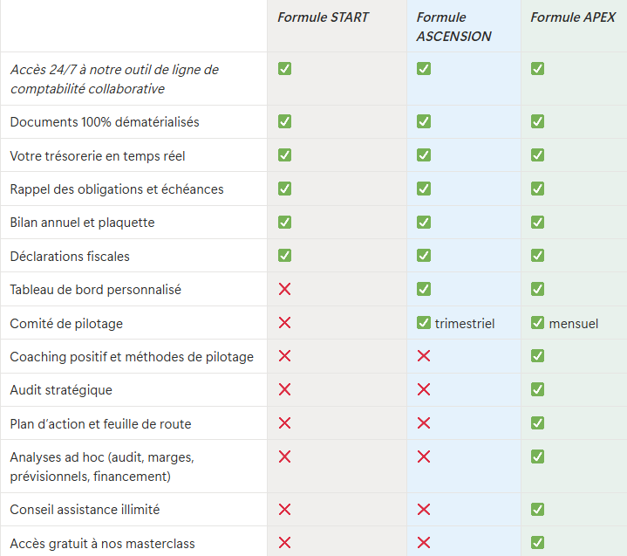Click the Accès 24/7 outil de comptabilité text

[x=114, y=79]
